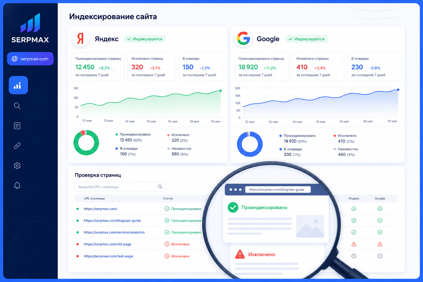This screenshot has width=423, height=282.
Task: Click the serpmax.com site selector button
Action: click(30, 59)
